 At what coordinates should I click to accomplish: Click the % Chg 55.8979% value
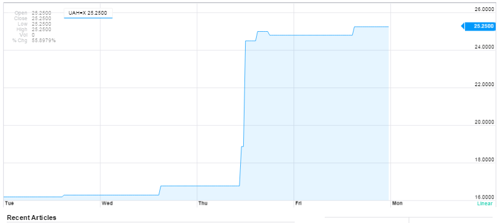click(43, 40)
